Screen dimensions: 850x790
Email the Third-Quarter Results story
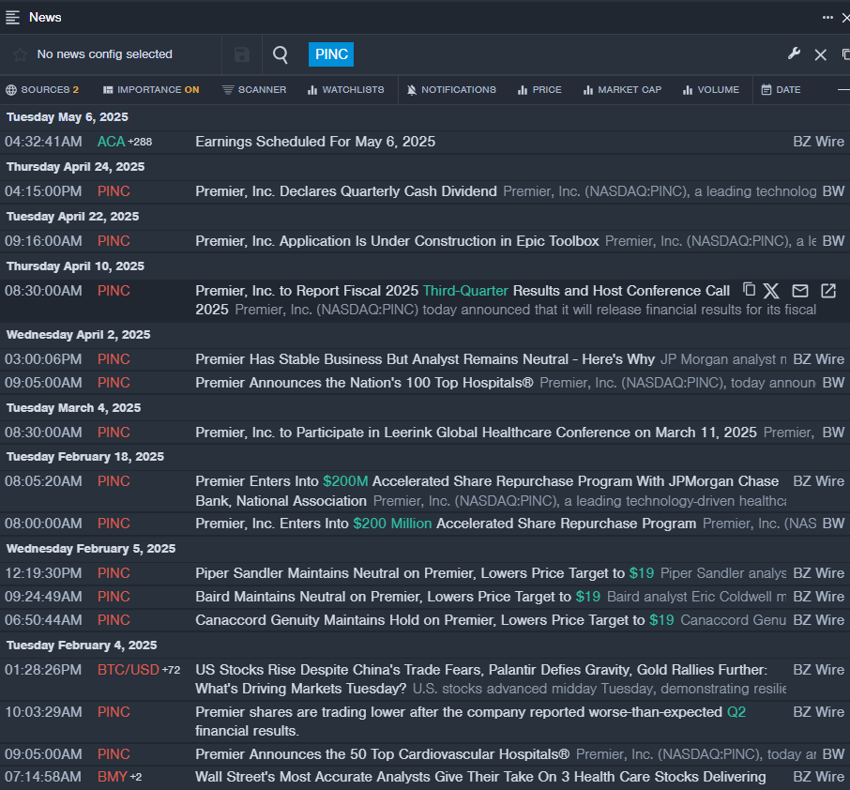pyautogui.click(x=800, y=291)
